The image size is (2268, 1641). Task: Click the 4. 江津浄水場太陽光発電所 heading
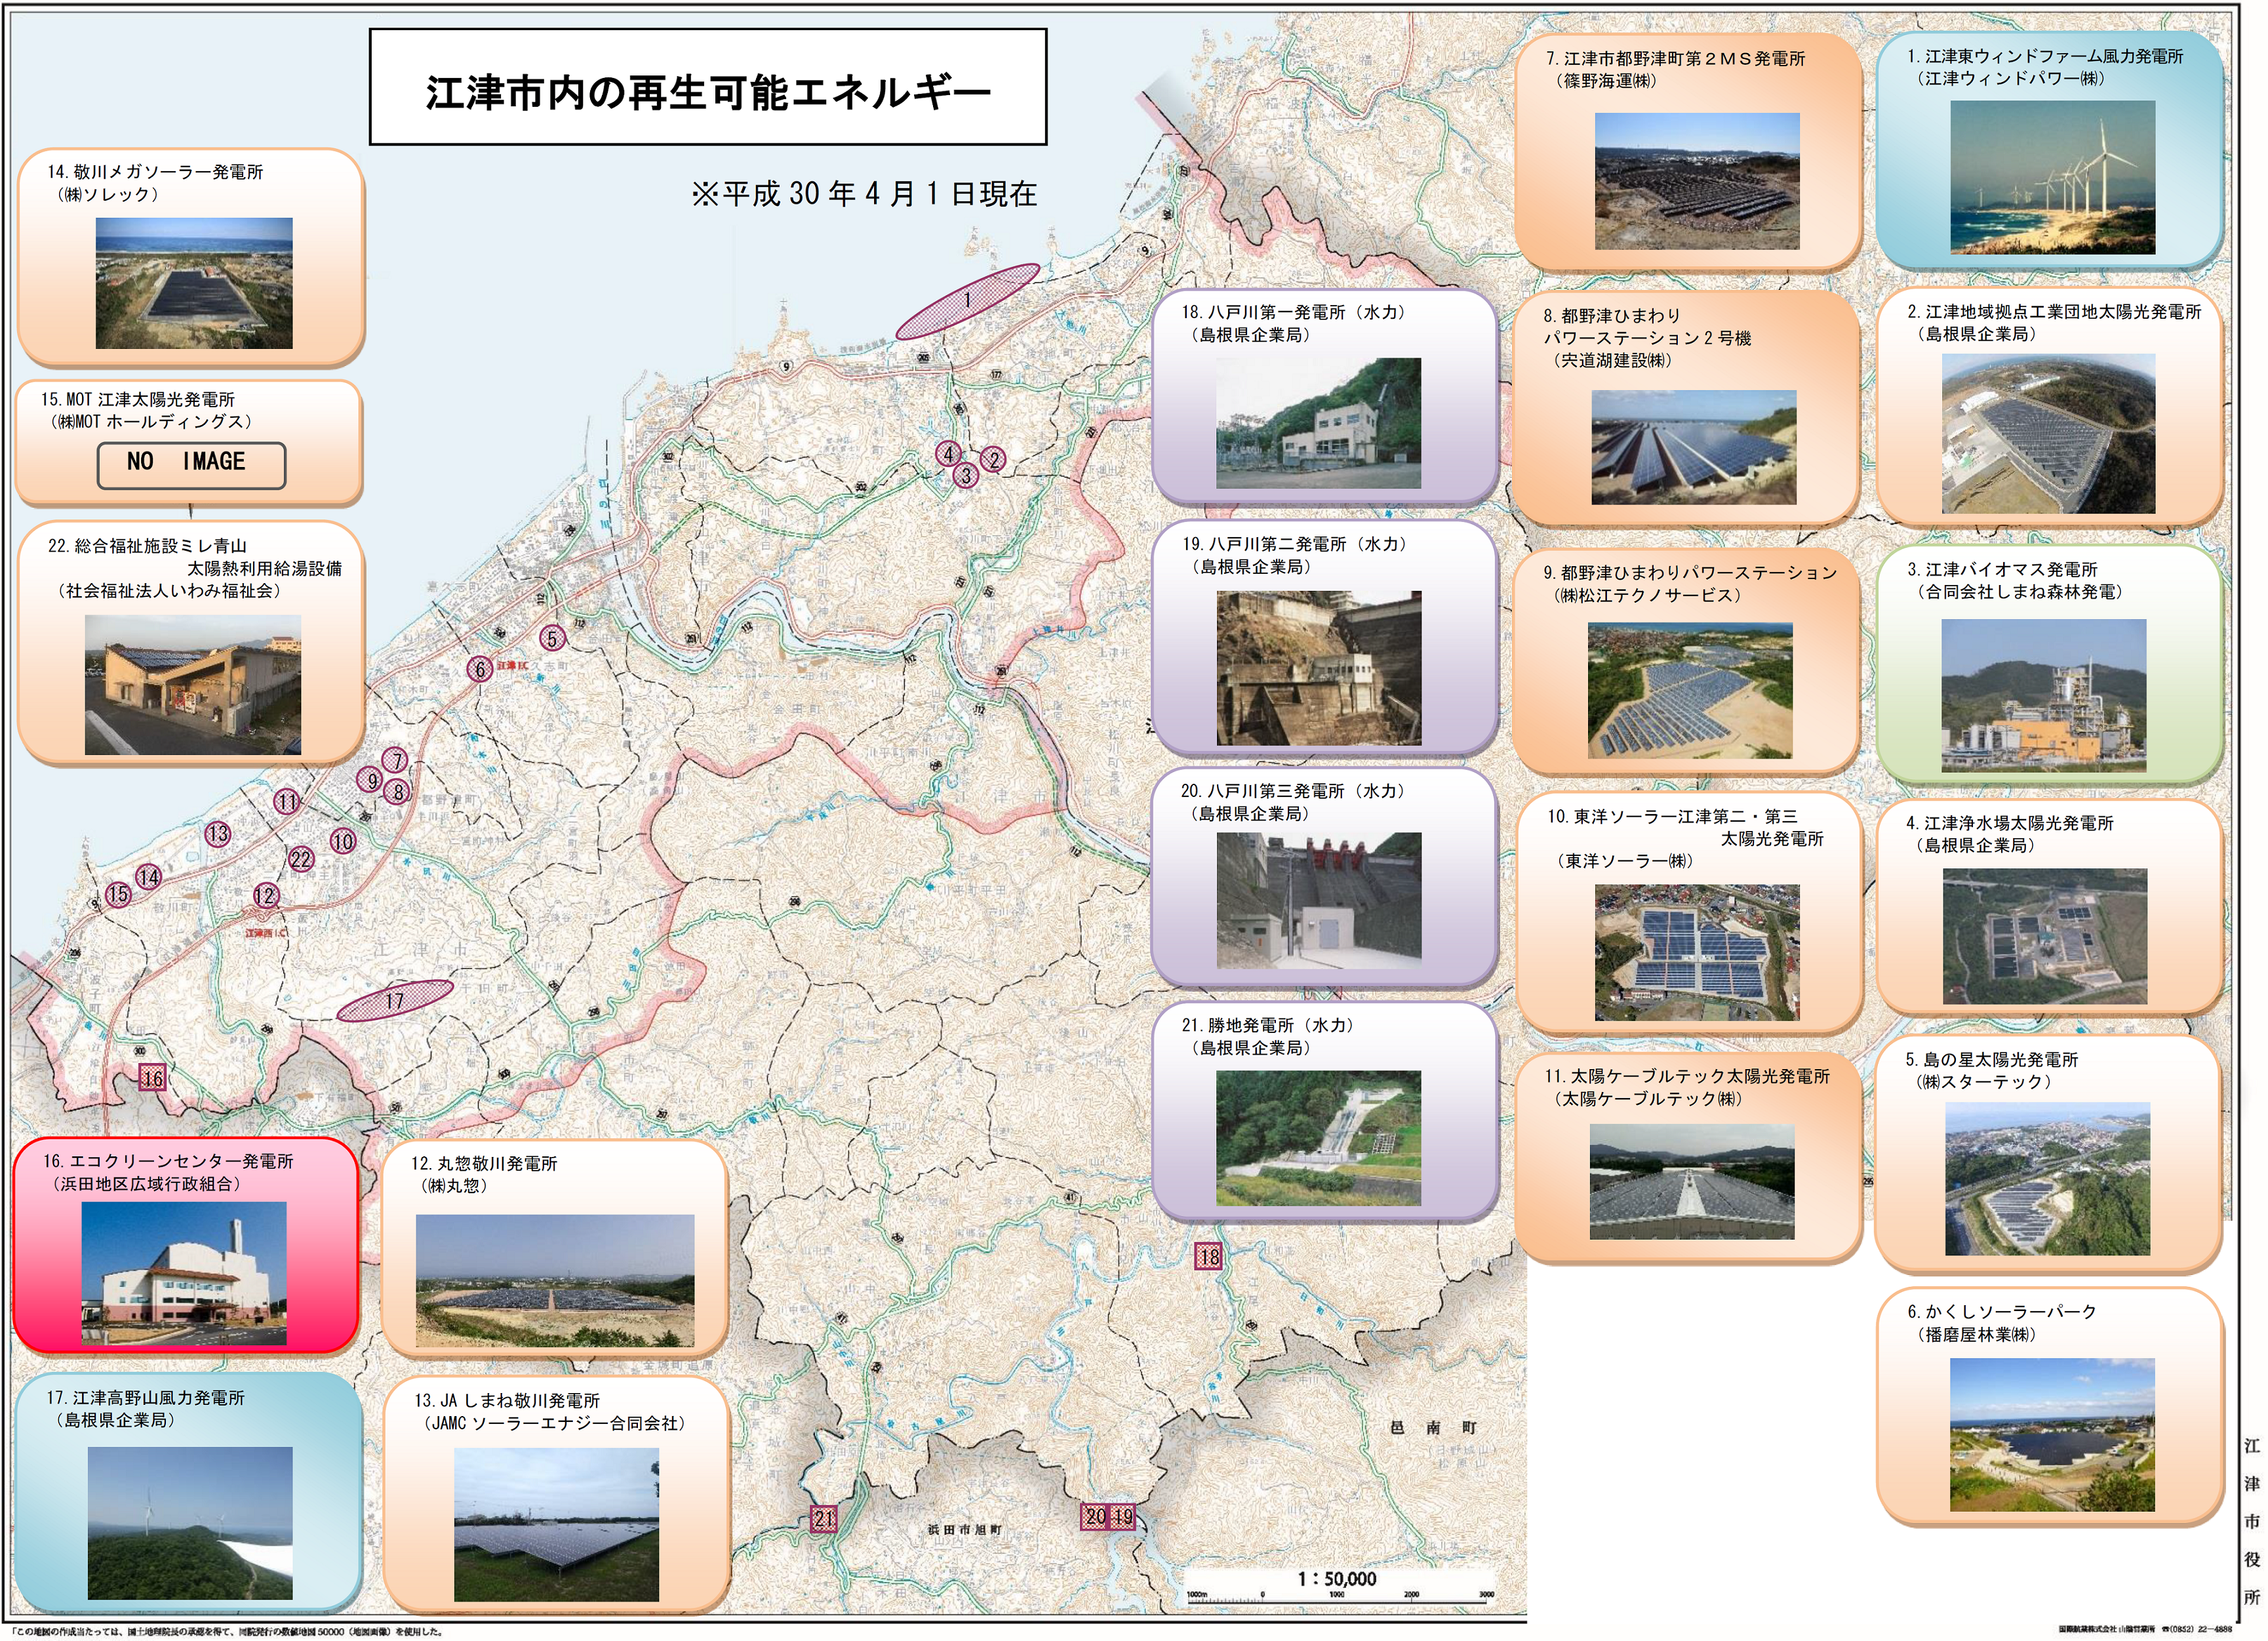(x=2010, y=823)
